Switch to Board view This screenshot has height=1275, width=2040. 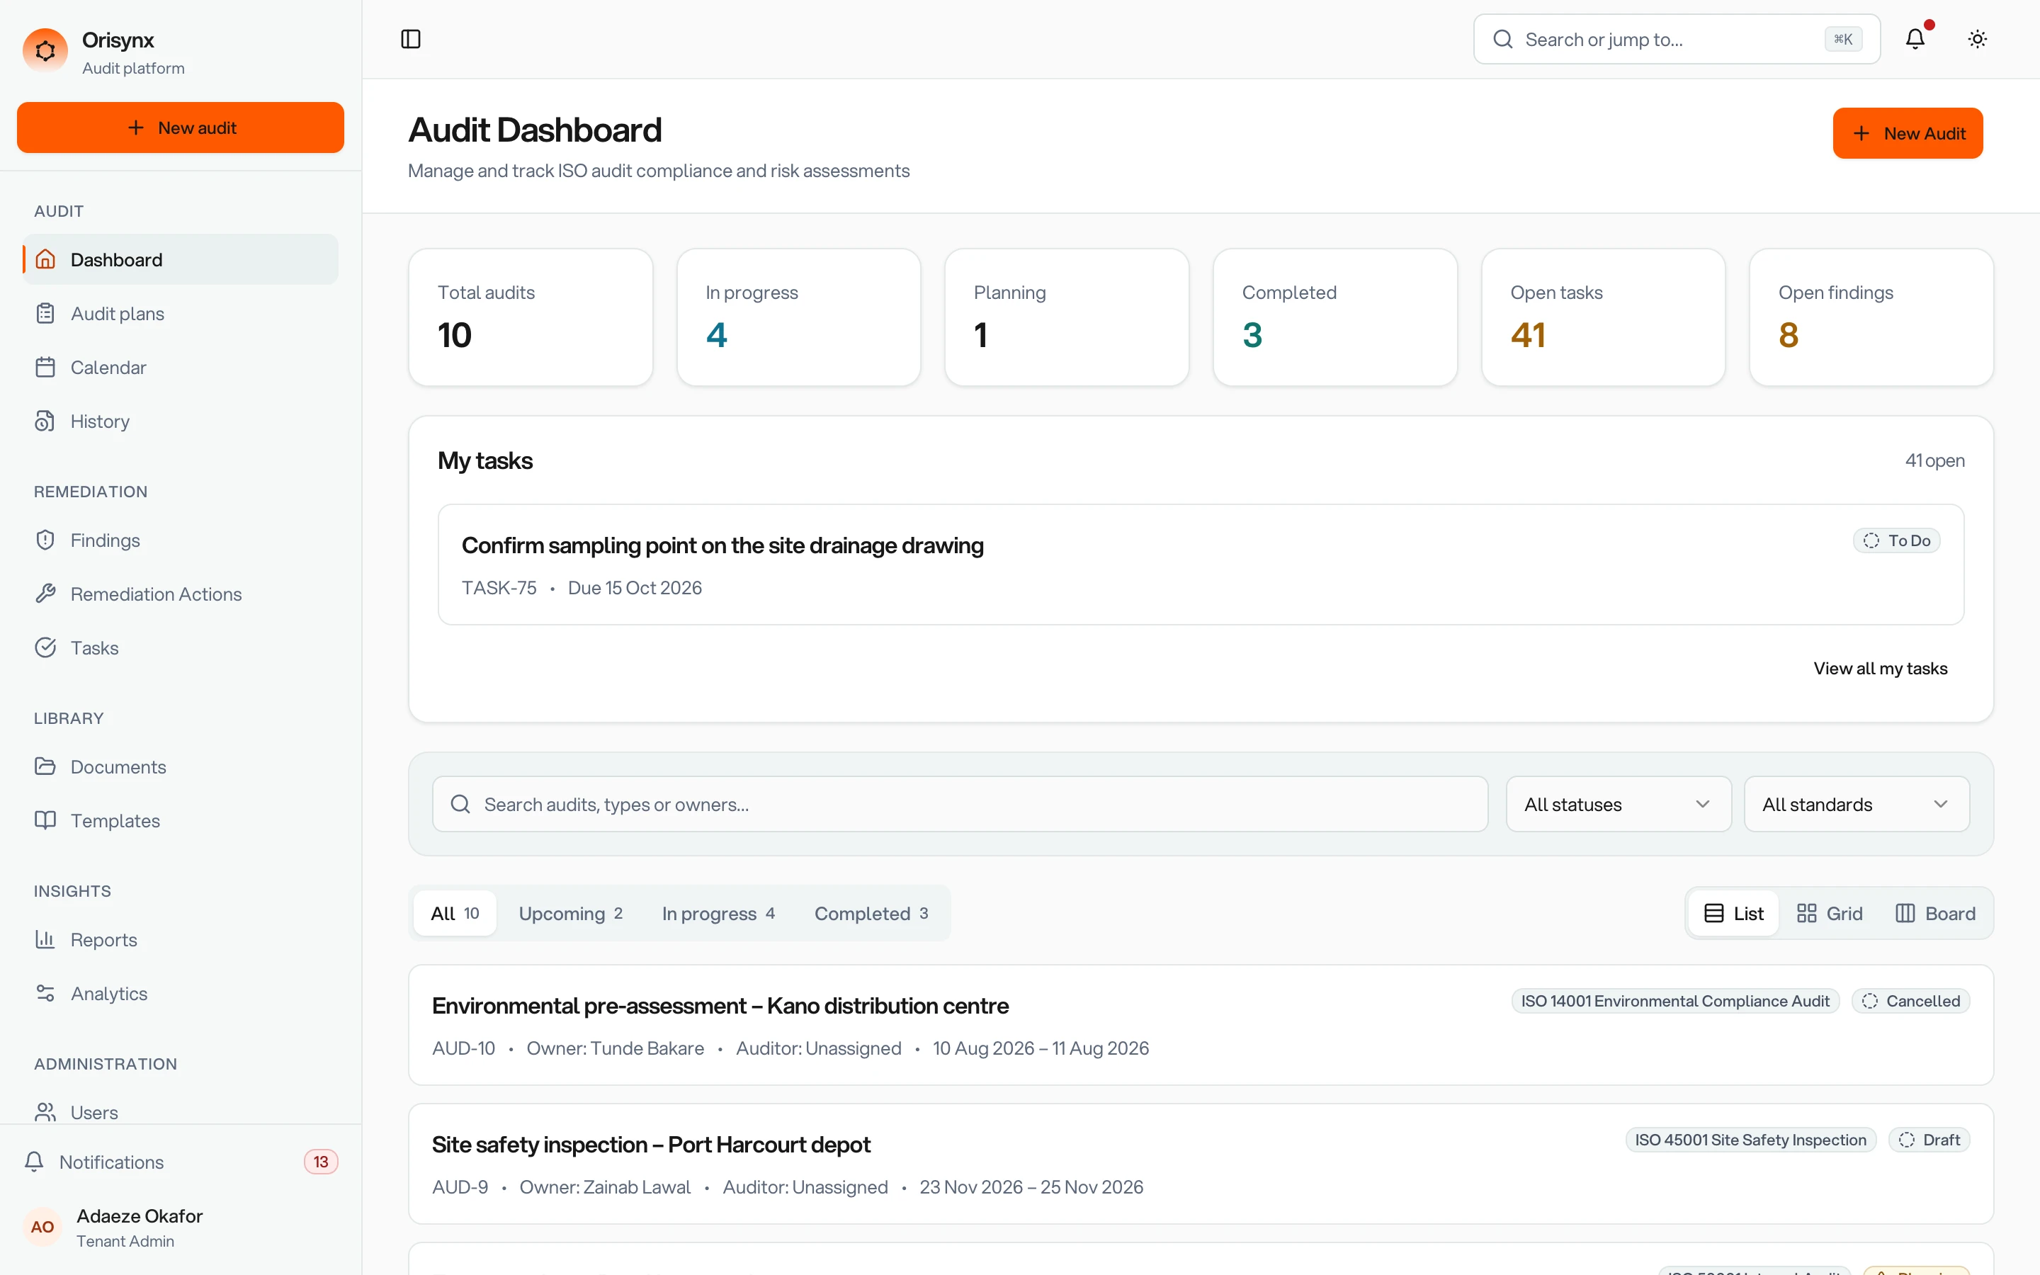1934,913
